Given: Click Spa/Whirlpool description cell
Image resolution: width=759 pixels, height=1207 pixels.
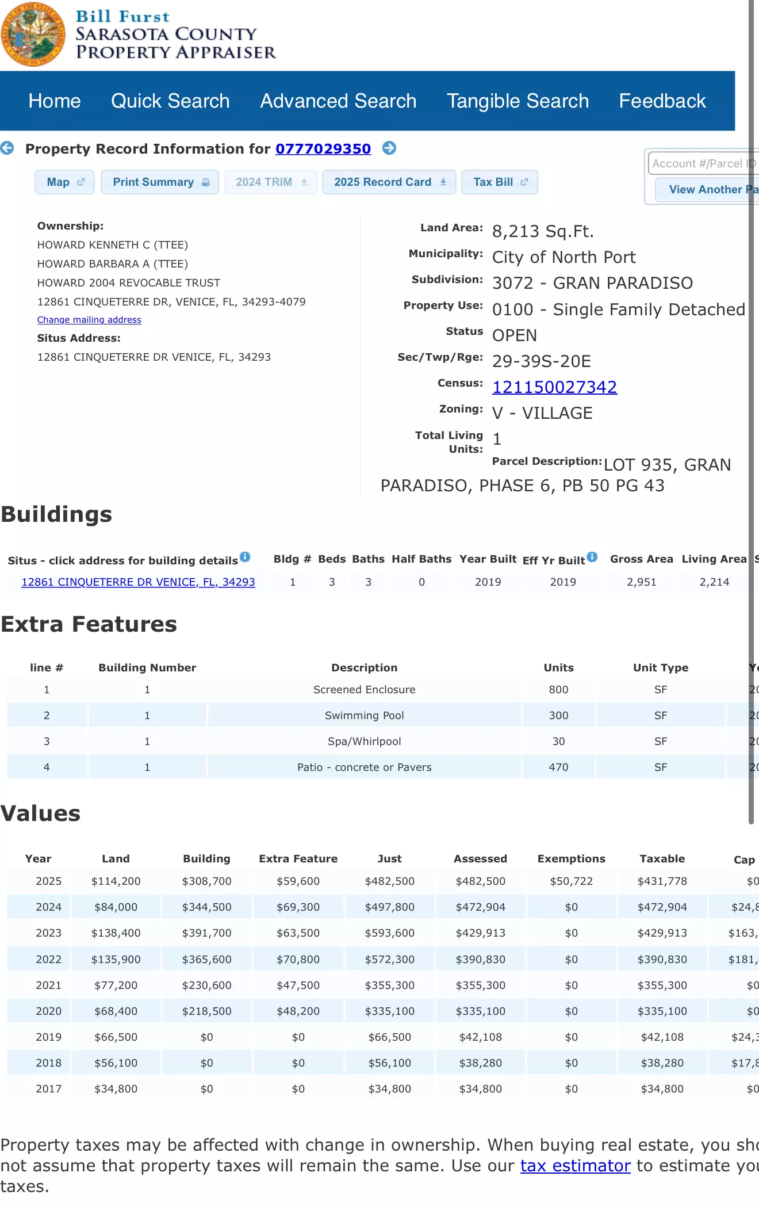Looking at the screenshot, I should (364, 742).
